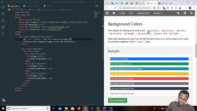Open the File menu in VS Code

[7, 2]
